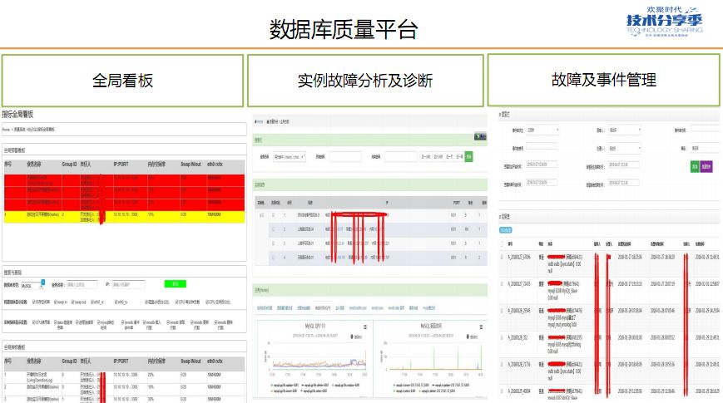The height and width of the screenshot is (403, 723).
Task: Click Home in the 指标全局看板 breadcrumb
Action: 6,130
